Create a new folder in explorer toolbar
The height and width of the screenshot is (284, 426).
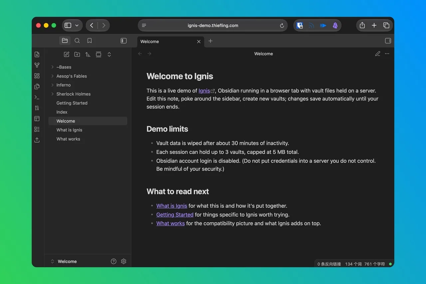[x=77, y=54]
